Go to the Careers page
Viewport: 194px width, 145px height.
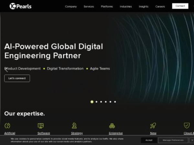(160, 6)
